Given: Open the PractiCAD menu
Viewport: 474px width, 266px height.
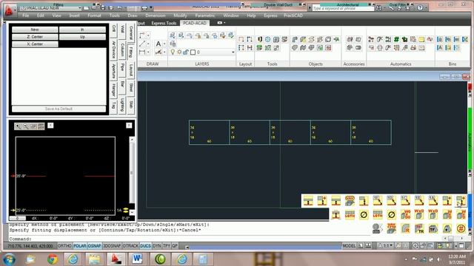Looking at the screenshot, I should 293,16.
